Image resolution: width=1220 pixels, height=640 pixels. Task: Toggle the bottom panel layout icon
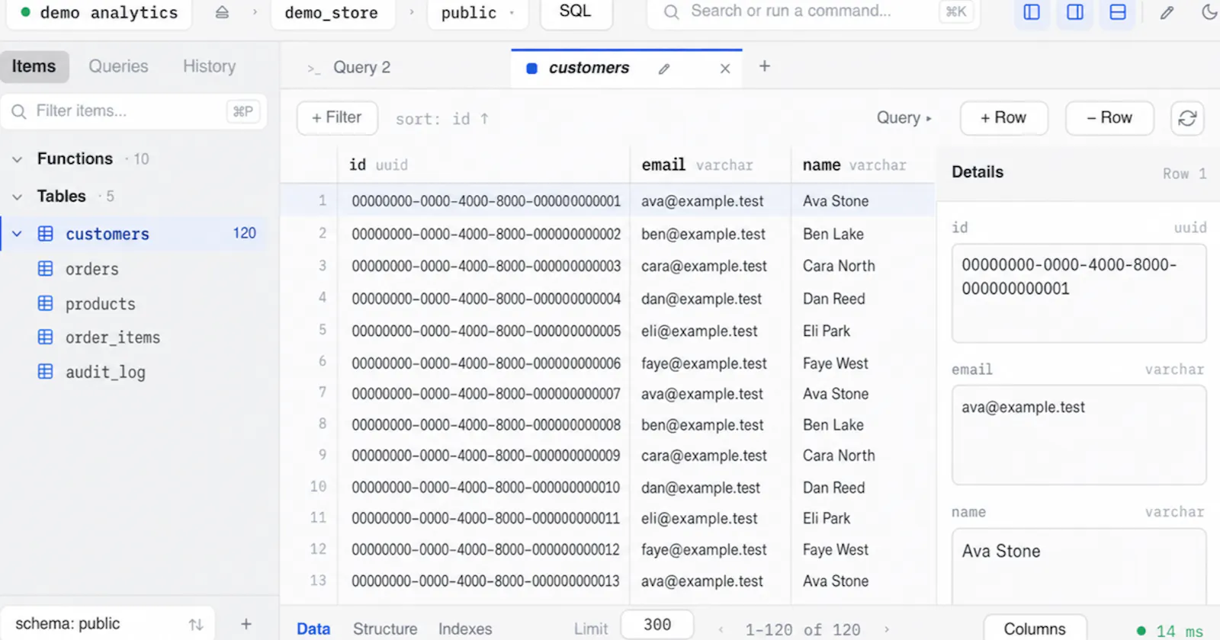coord(1118,12)
